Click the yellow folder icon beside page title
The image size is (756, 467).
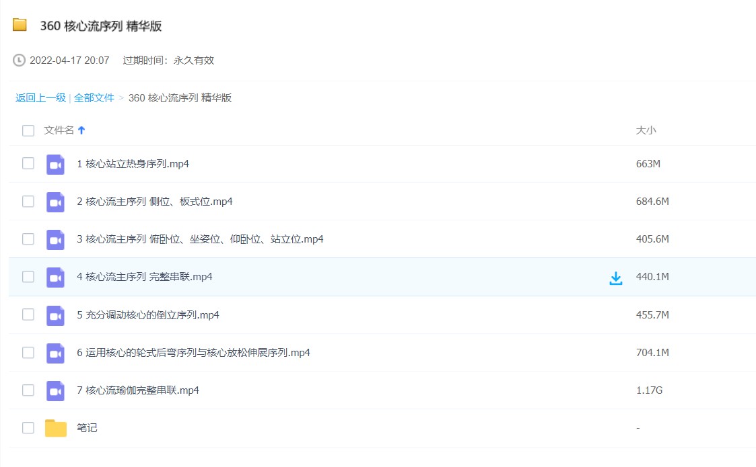tap(20, 26)
